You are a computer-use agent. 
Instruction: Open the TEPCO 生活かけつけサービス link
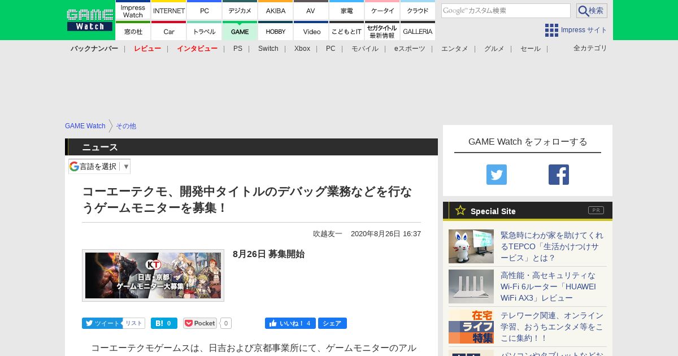coord(553,246)
